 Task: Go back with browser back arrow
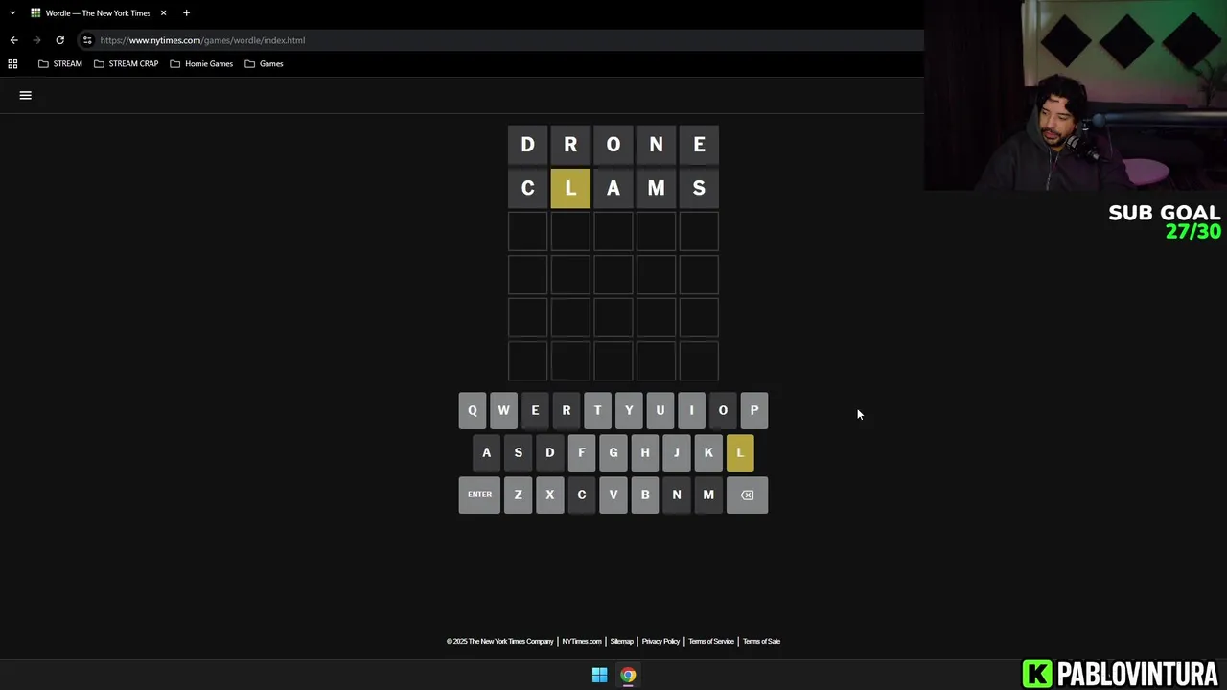(13, 40)
